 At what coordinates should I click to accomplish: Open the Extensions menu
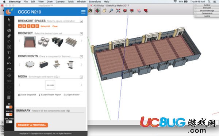point(95,2)
